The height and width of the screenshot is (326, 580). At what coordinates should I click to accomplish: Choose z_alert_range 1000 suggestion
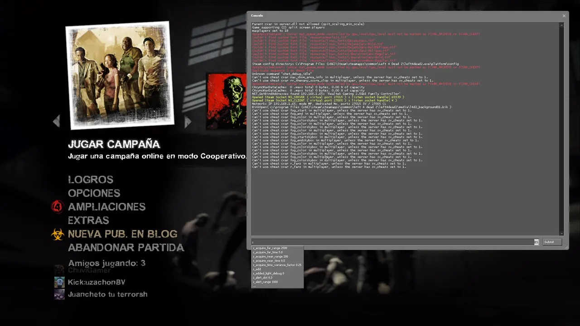pyautogui.click(x=265, y=282)
